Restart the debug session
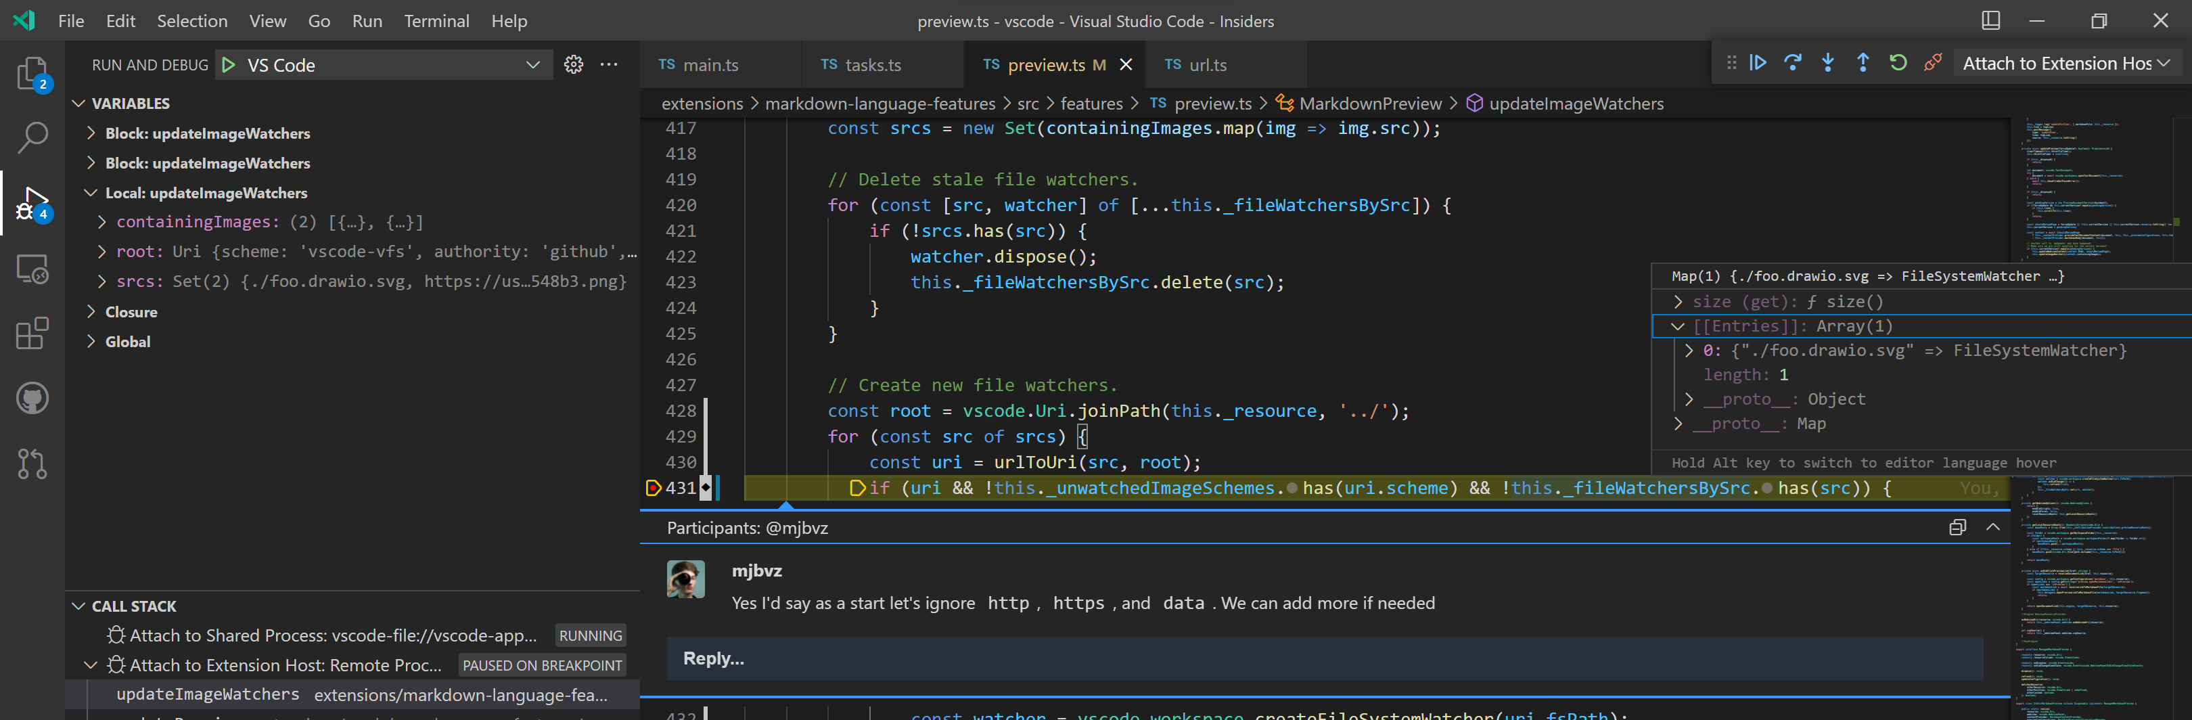The height and width of the screenshot is (720, 2192). (x=1898, y=62)
